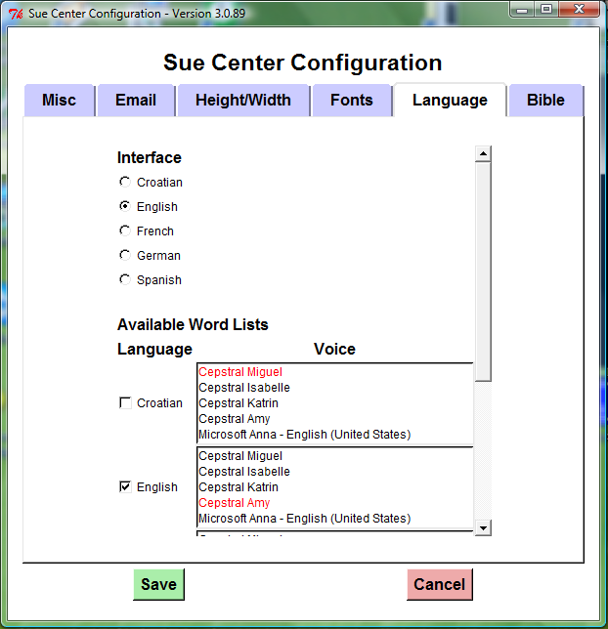Save the configuration settings
The image size is (608, 629).
(158, 584)
